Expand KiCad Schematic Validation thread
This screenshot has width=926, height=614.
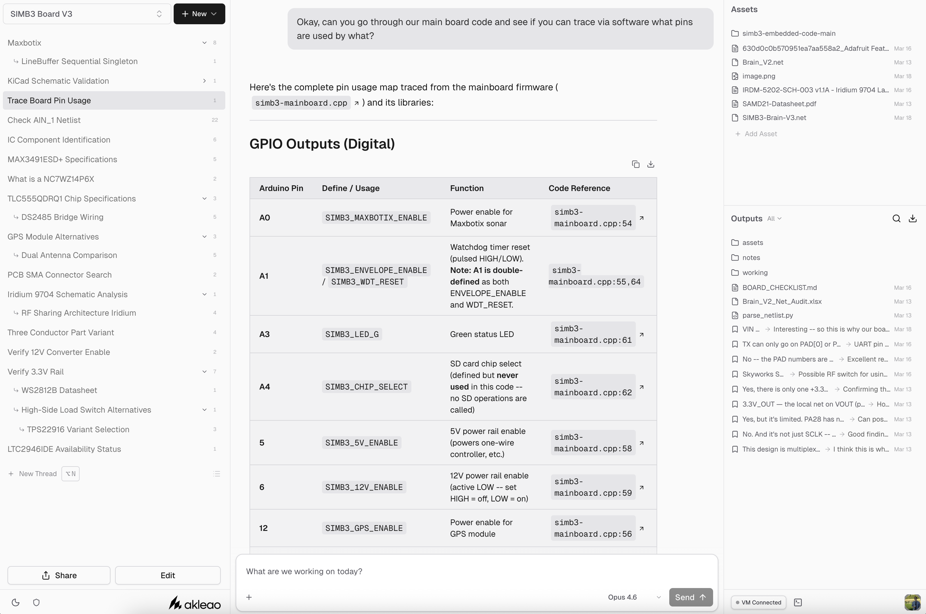click(204, 81)
